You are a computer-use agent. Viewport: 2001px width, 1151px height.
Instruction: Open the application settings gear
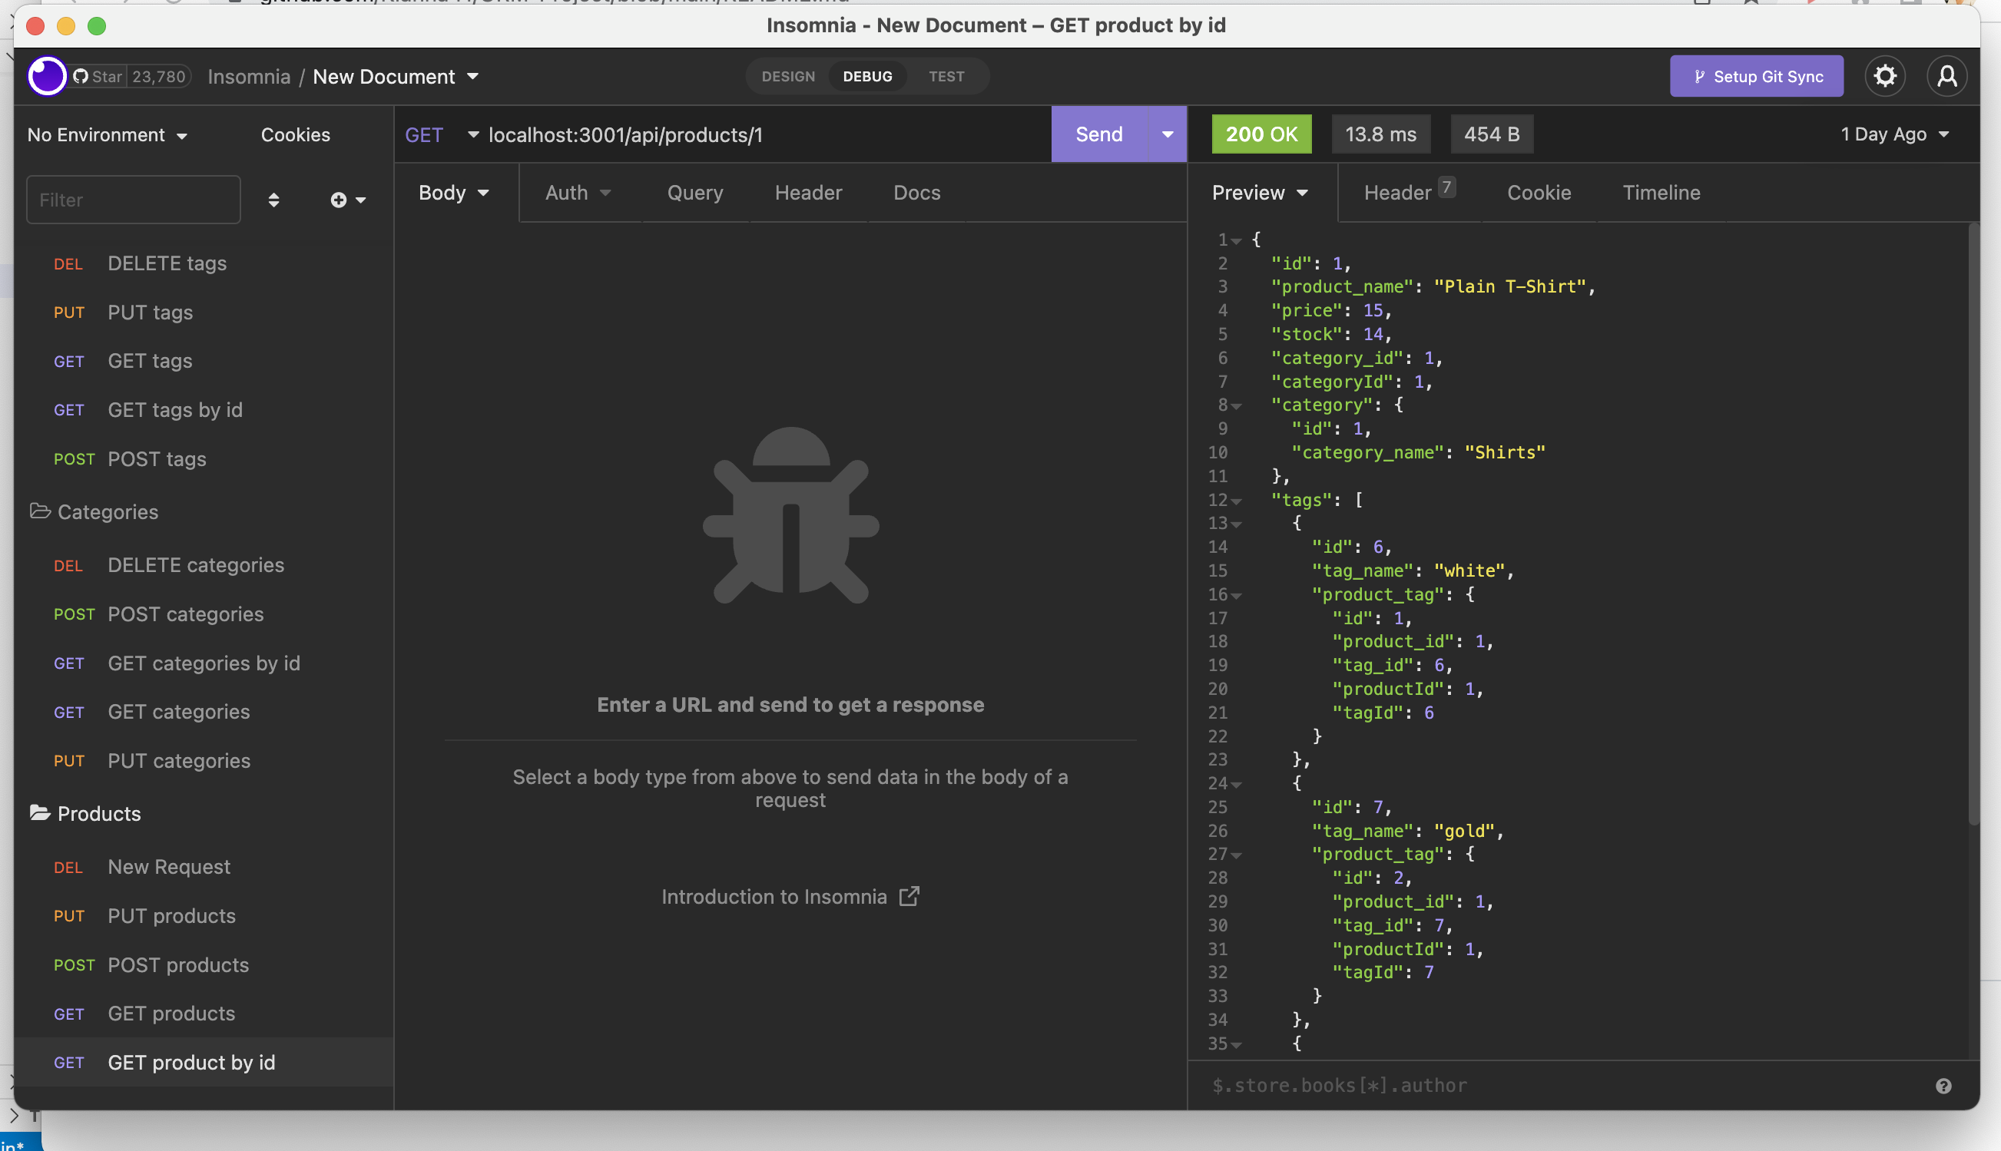click(1884, 76)
